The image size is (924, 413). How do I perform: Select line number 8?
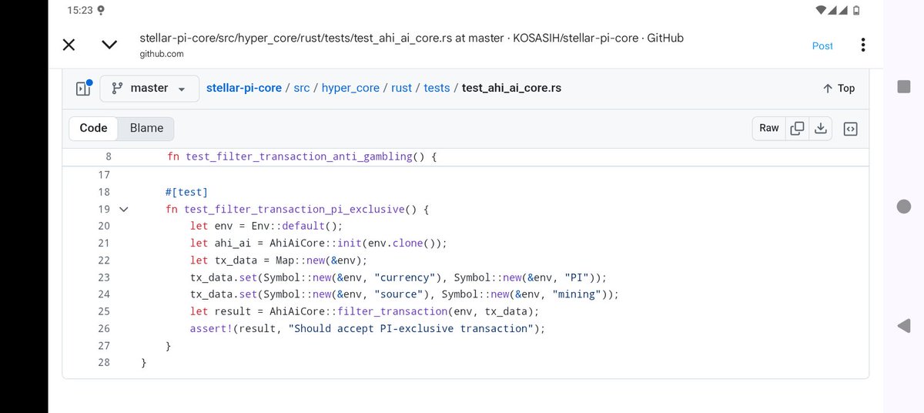(108, 156)
